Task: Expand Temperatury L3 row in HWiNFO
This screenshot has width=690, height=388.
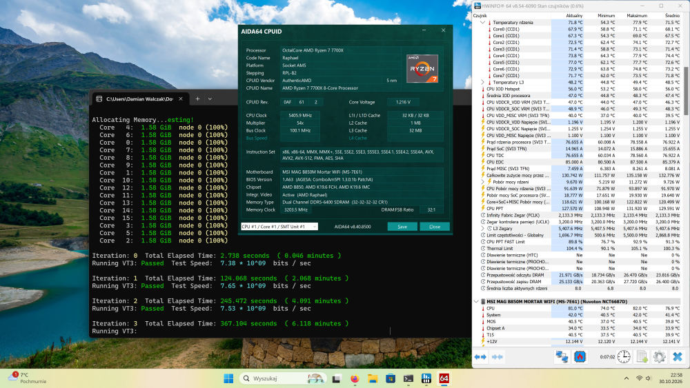Action: (483, 82)
